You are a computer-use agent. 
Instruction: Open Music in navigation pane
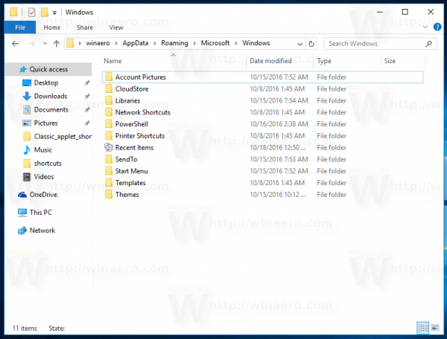[43, 150]
